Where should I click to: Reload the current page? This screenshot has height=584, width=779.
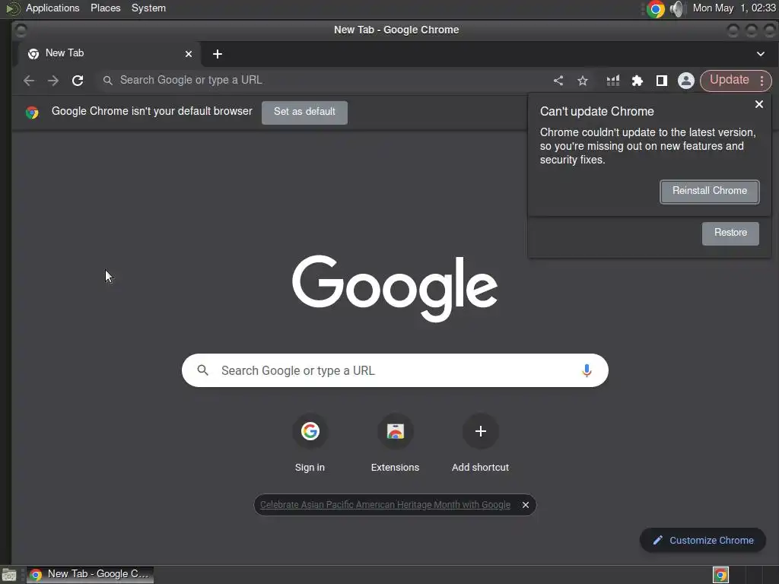(78, 81)
